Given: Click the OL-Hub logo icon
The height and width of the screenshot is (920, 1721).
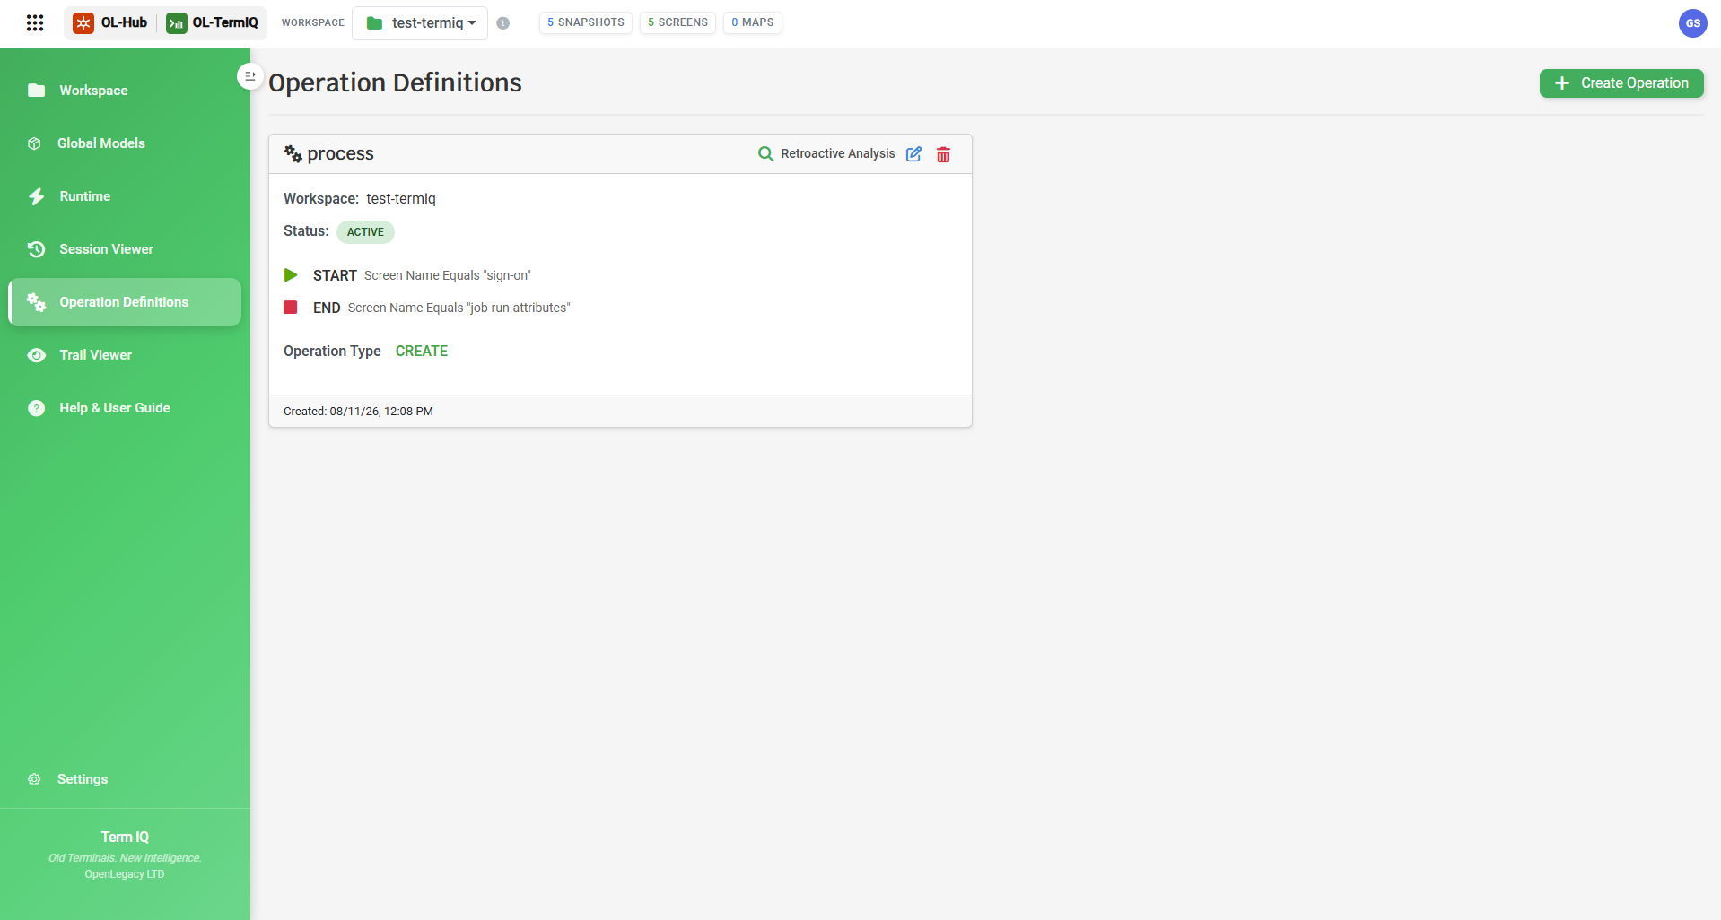Looking at the screenshot, I should pos(83,23).
